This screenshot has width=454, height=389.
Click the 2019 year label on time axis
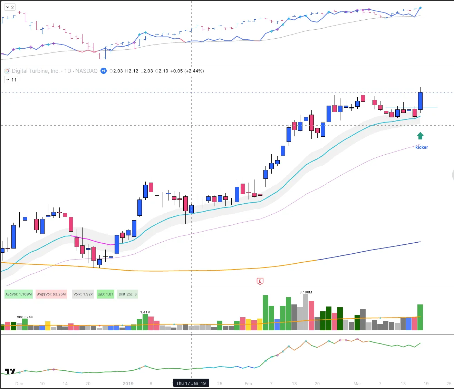click(128, 383)
